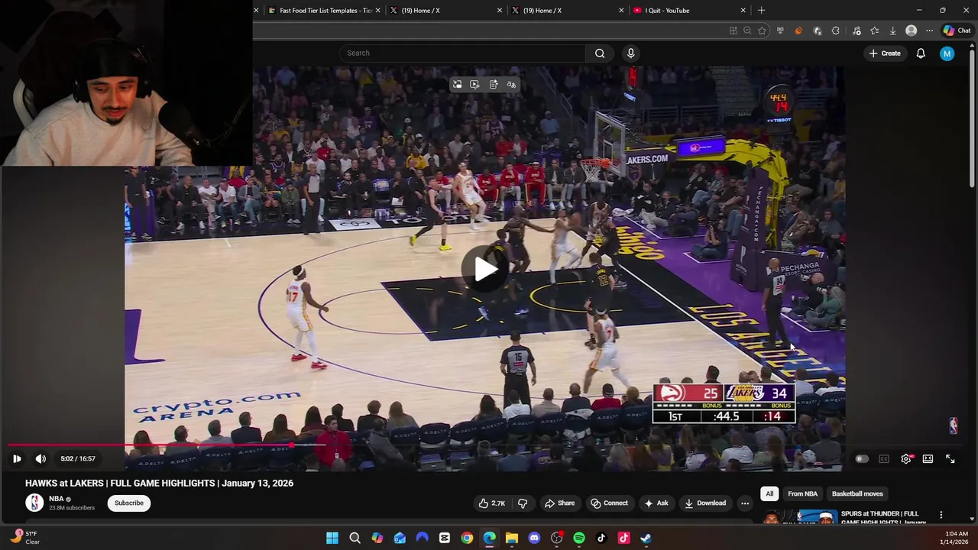This screenshot has height=550, width=978.
Task: Open SPURS at THUNDER recommended video thumbnail
Action: pos(799,517)
